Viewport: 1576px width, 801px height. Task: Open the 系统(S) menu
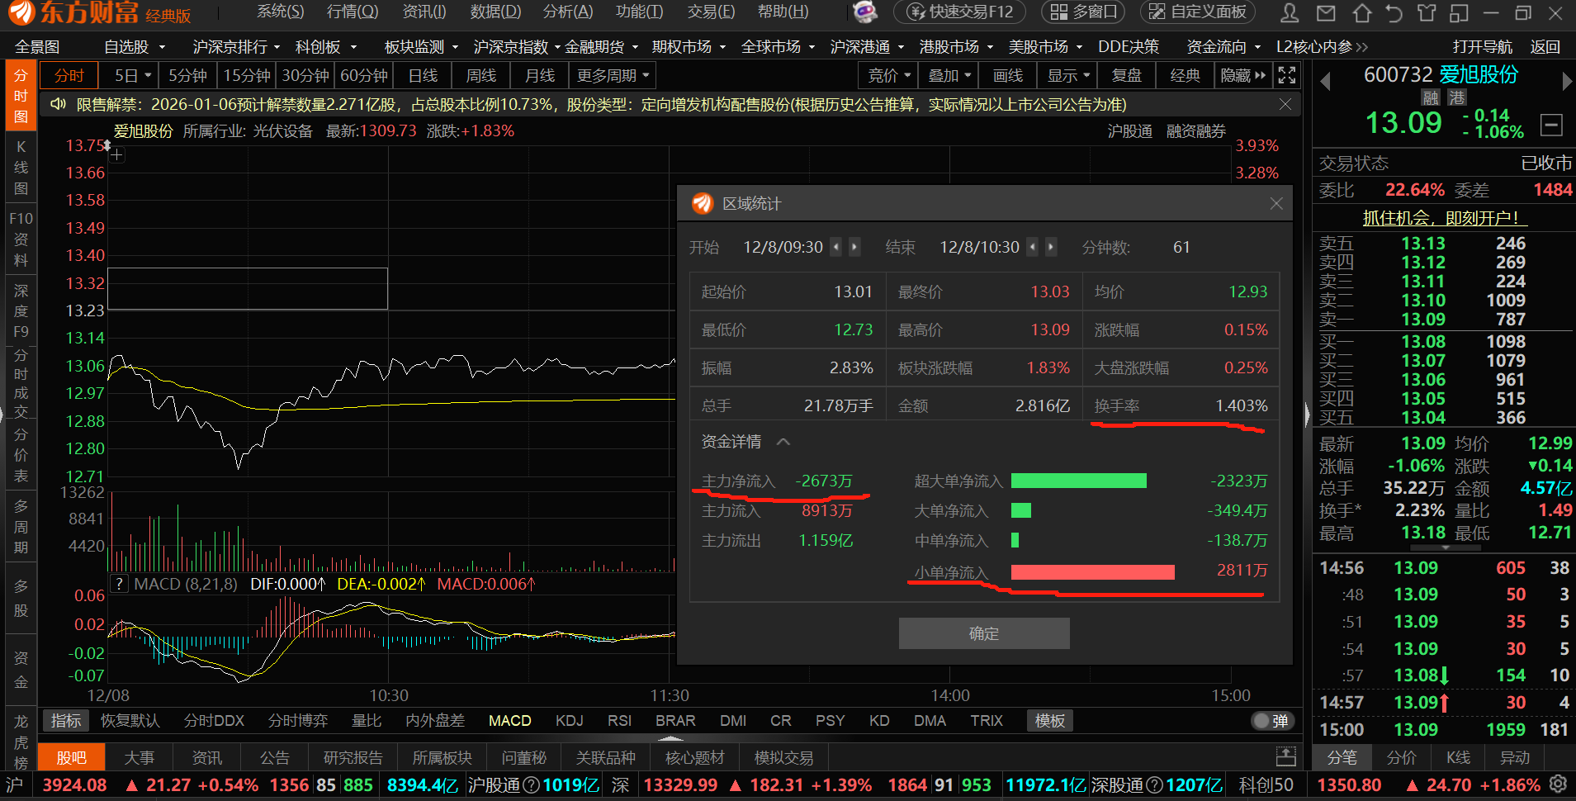(x=280, y=12)
